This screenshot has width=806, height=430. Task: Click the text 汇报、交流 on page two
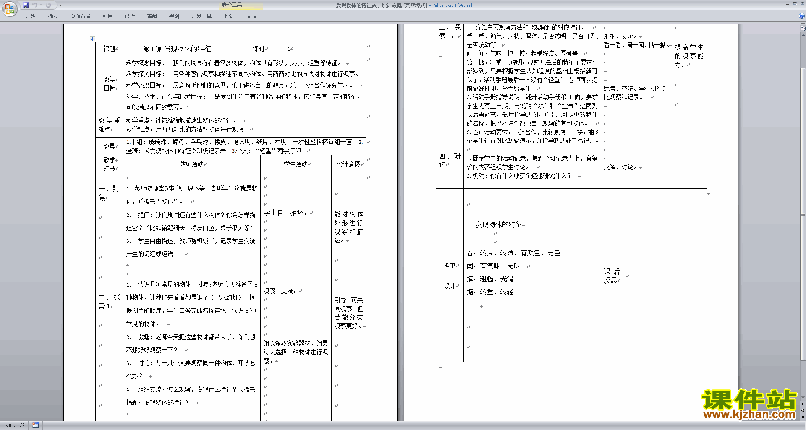tap(620, 36)
